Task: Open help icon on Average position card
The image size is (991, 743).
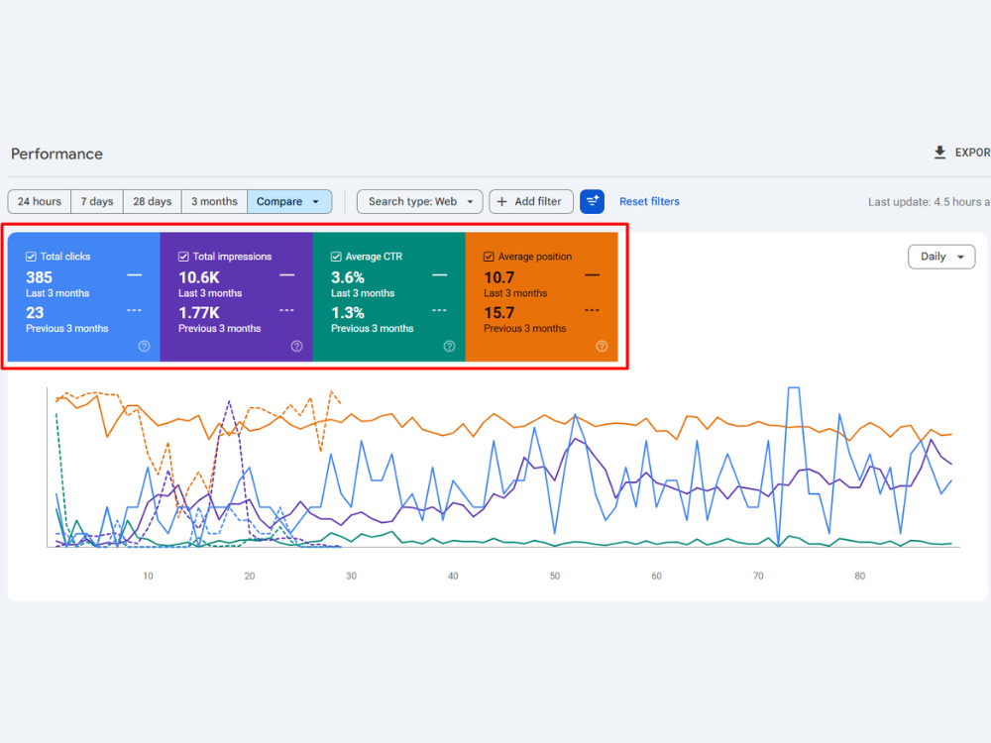Action: click(602, 346)
